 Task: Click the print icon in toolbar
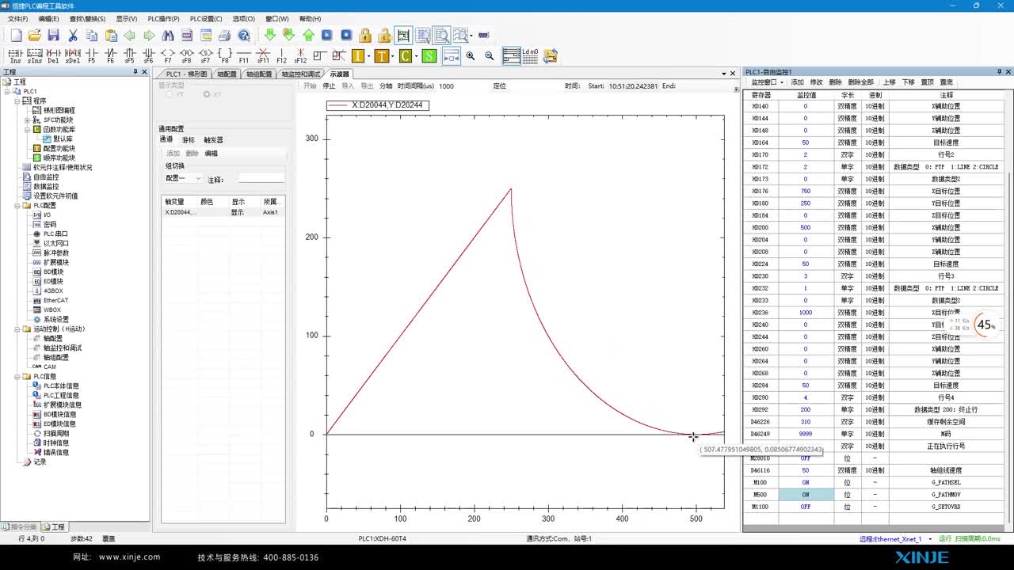(225, 35)
